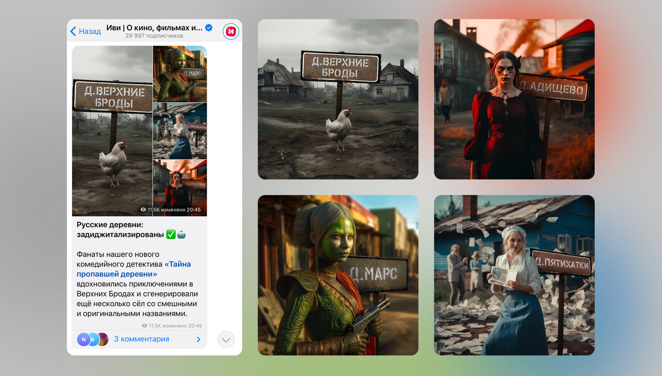The height and width of the screenshot is (376, 662).
Task: Open the Адищево album thumbnail in post
Action: [x=180, y=188]
